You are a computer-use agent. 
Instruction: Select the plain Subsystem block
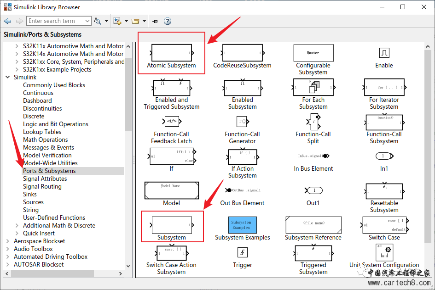[172, 225]
